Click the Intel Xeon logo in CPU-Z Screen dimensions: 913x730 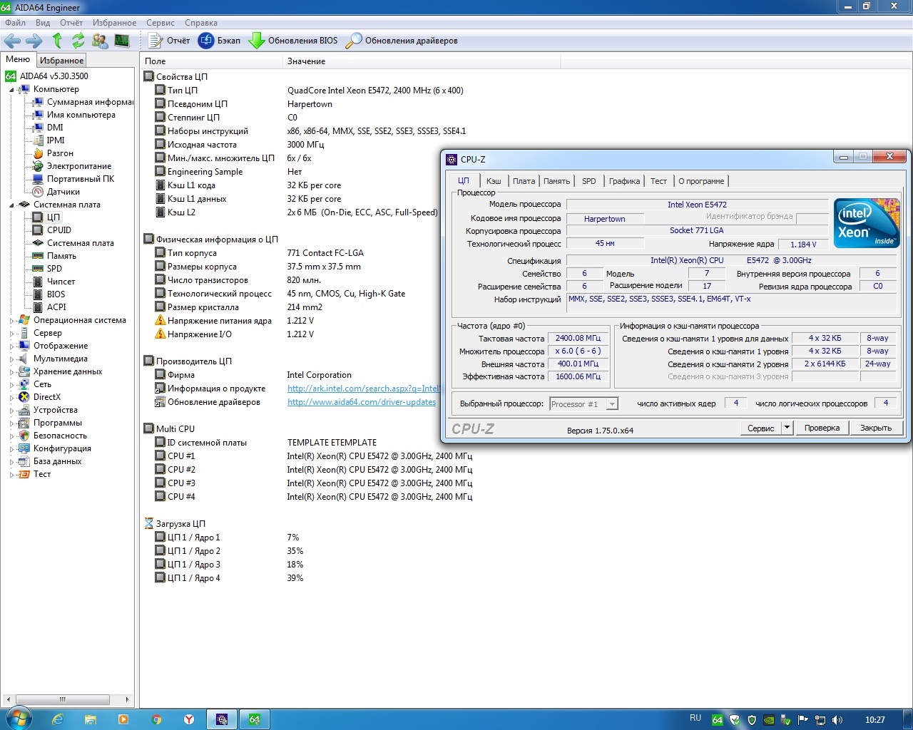(x=867, y=223)
